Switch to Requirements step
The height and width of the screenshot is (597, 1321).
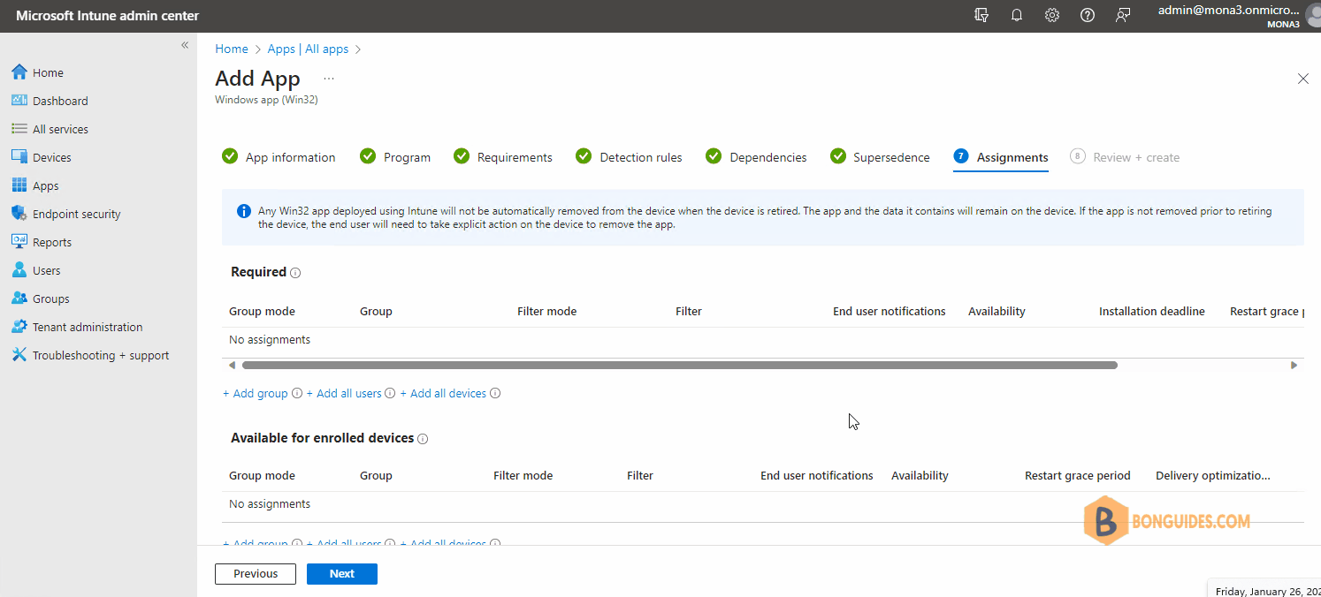(503, 157)
